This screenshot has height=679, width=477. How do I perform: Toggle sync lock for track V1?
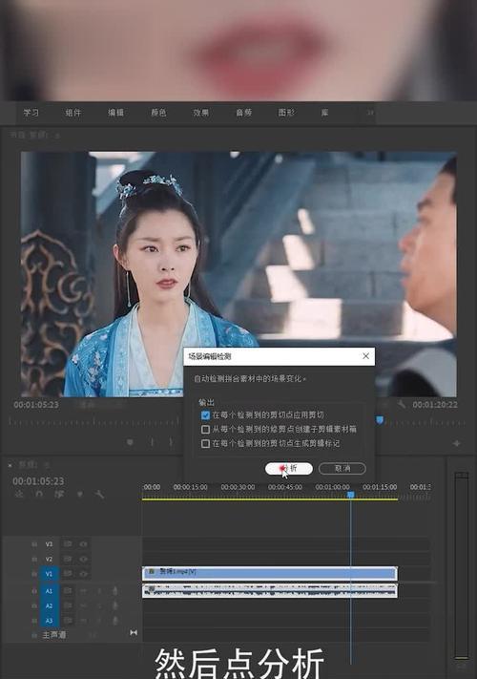pyautogui.click(x=68, y=573)
